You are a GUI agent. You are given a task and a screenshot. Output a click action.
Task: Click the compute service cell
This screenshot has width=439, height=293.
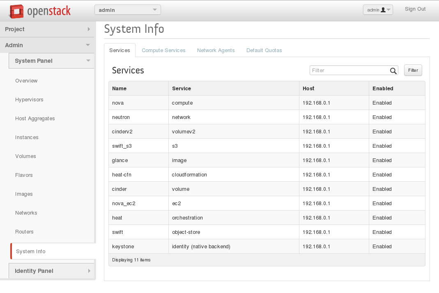[x=234, y=103]
